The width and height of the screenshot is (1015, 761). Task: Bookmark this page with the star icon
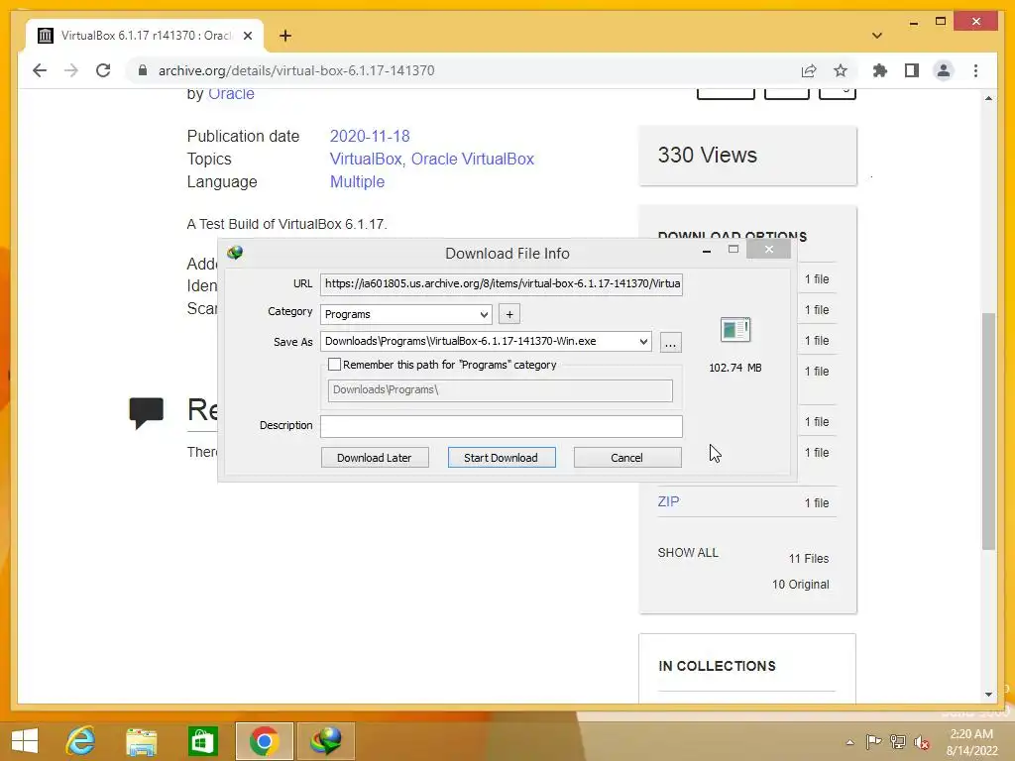pyautogui.click(x=841, y=70)
